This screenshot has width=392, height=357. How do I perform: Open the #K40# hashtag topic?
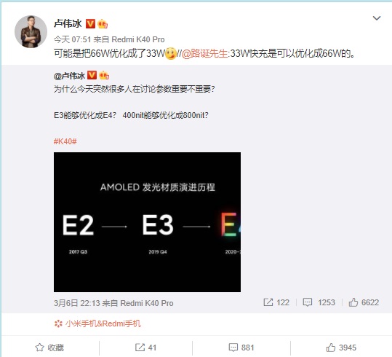click(x=65, y=141)
